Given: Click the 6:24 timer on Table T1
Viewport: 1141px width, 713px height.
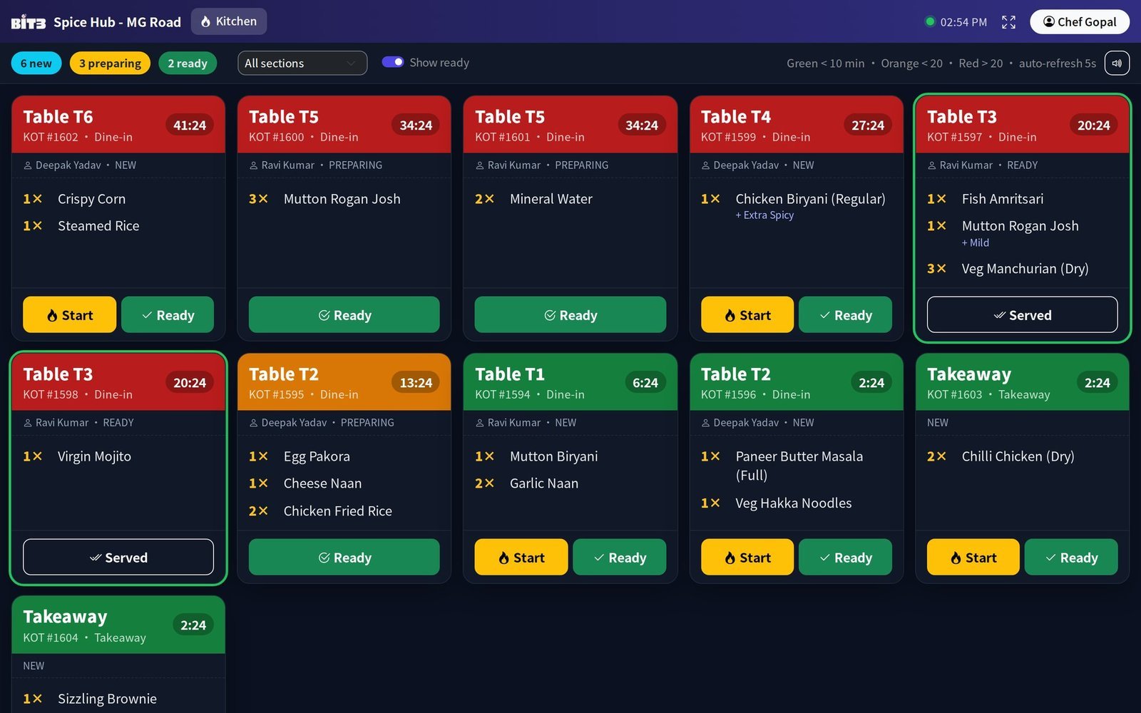Looking at the screenshot, I should click(x=645, y=383).
